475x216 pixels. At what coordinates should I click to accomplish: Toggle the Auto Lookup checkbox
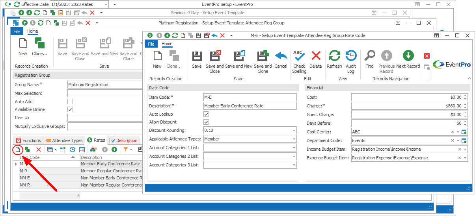tap(206, 114)
